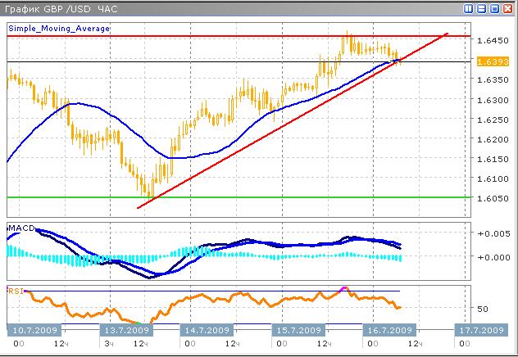The image size is (518, 357).
Task: Close the GBP/USD chart window
Action: [x=508, y=8]
